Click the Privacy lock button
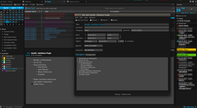197x108 pixels. 93,20
